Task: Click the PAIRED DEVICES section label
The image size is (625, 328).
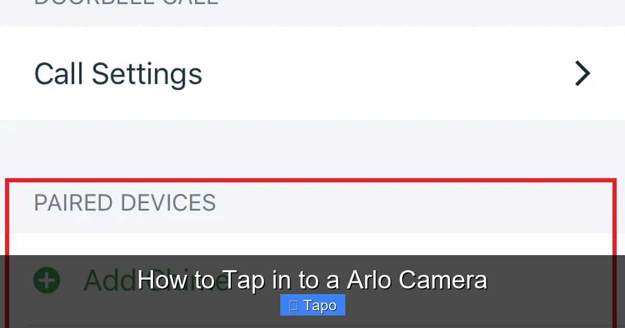Action: 125,203
